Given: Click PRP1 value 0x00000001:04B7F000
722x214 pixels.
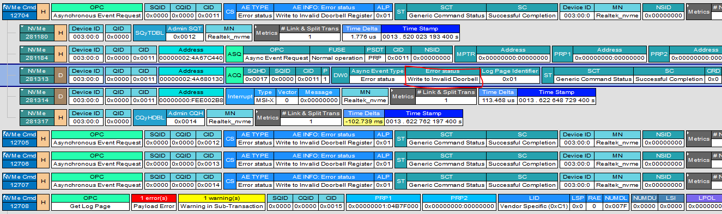Looking at the screenshot, I should [x=384, y=207].
